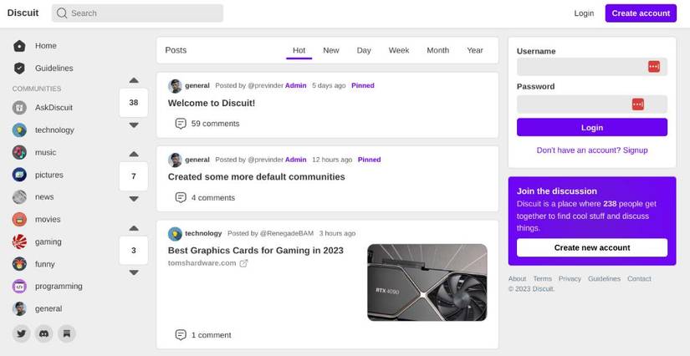Downvote Created some more default communities post
690x356 pixels.
coord(134,199)
